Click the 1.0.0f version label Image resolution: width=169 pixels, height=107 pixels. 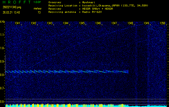[x=37, y=2]
